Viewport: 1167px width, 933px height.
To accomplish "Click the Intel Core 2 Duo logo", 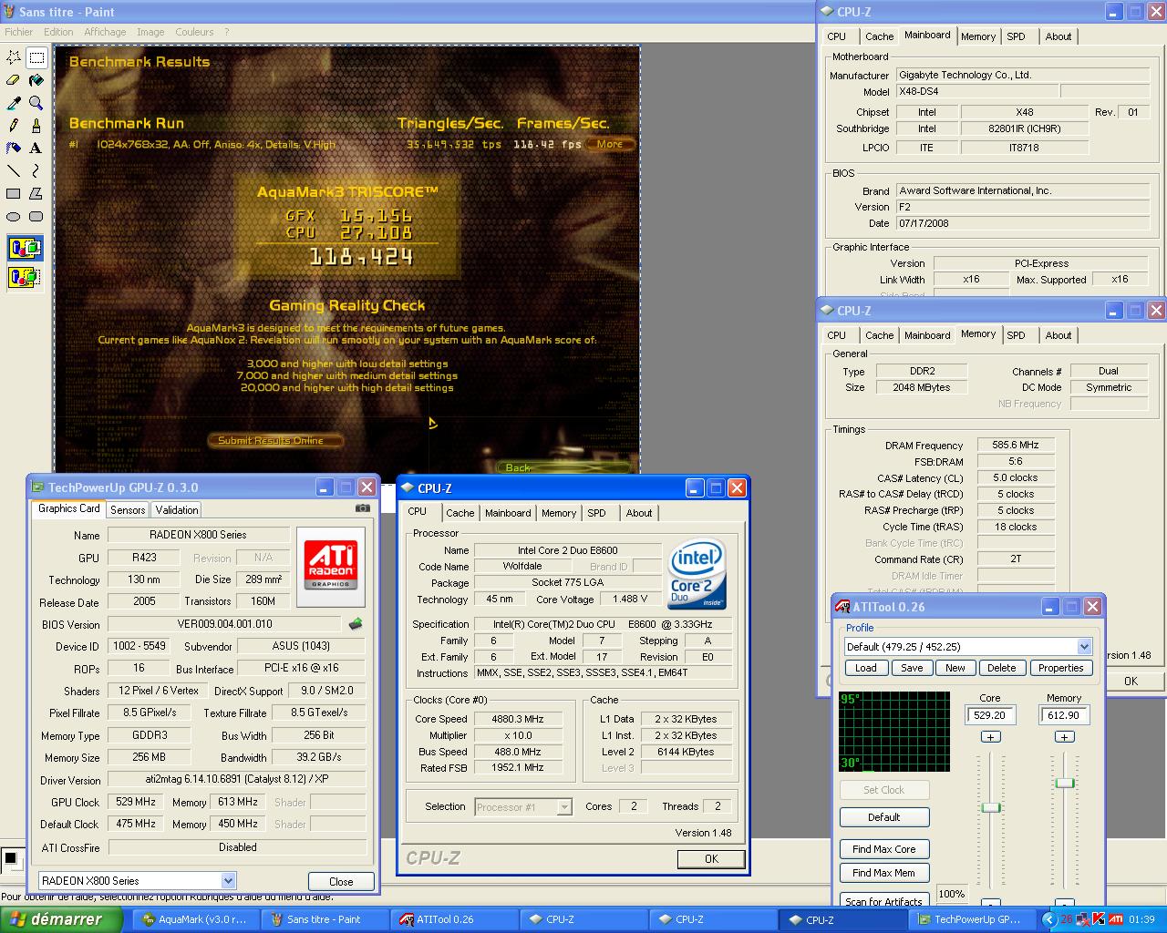I will 697,575.
